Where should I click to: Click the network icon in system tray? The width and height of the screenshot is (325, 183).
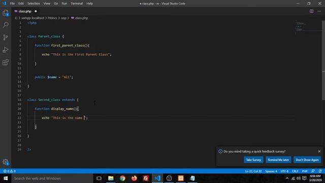coord(293,178)
